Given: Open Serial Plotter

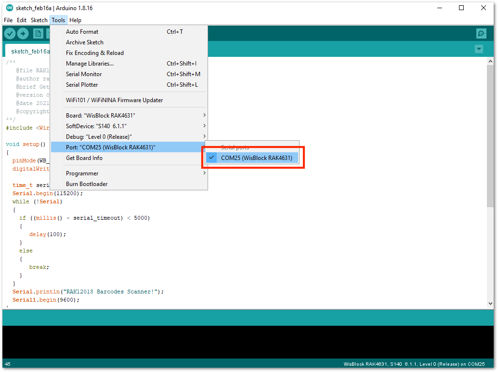Looking at the screenshot, I should [x=129, y=85].
